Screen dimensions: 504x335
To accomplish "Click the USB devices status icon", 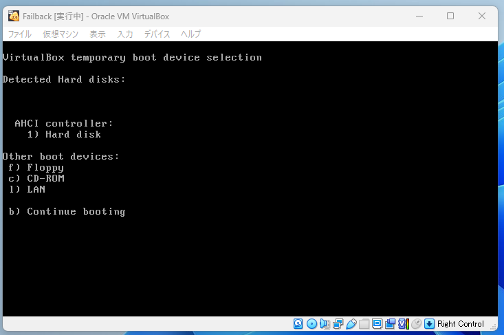I will pos(351,324).
